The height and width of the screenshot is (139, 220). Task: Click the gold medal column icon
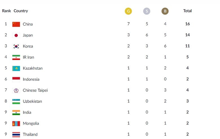[128, 11]
